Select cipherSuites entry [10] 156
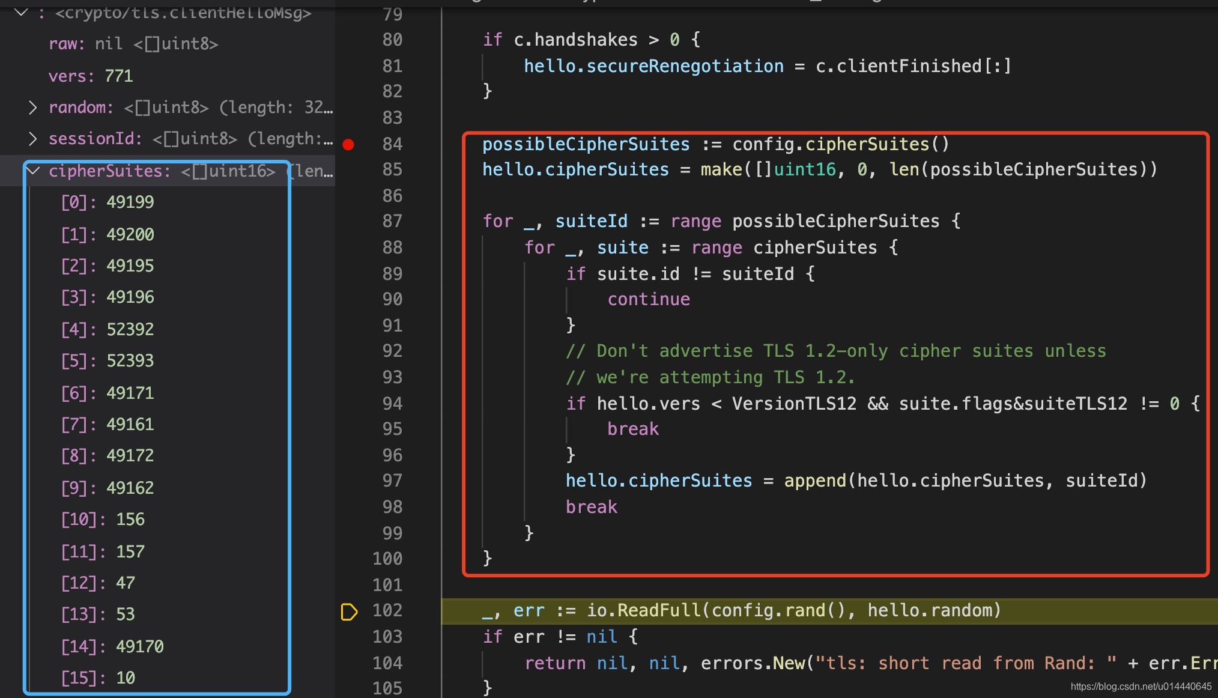Screen dimensions: 1218x698 point(103,520)
